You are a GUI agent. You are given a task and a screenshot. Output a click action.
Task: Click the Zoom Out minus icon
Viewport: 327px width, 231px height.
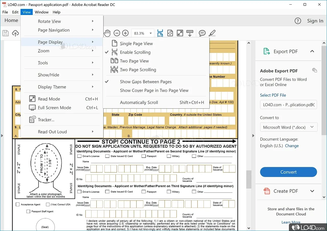coord(117,33)
